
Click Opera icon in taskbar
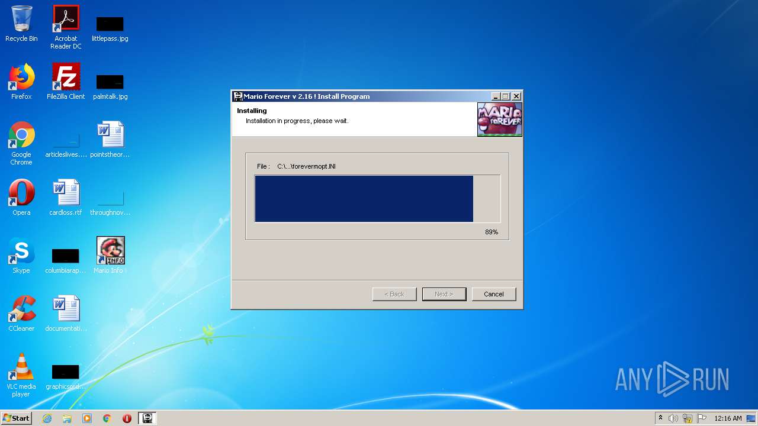pyautogui.click(x=127, y=418)
